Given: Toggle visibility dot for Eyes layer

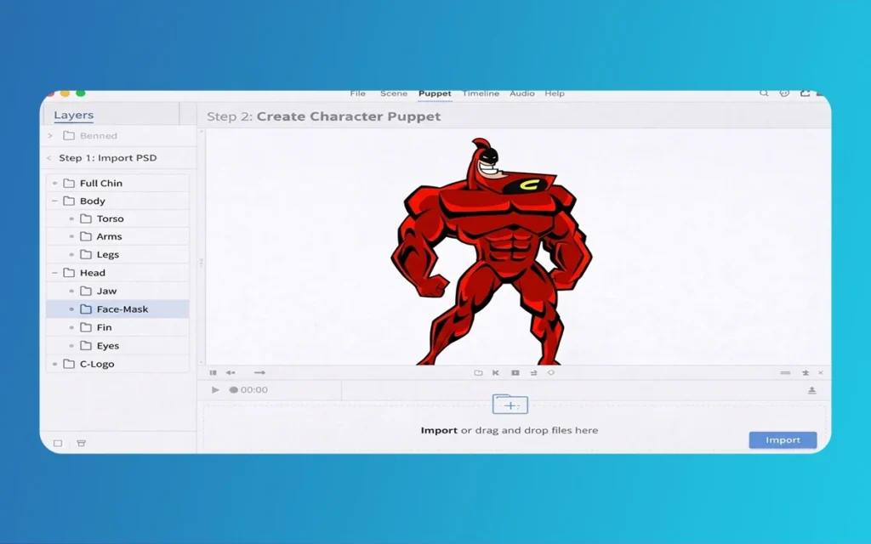Looking at the screenshot, I should 72,346.
